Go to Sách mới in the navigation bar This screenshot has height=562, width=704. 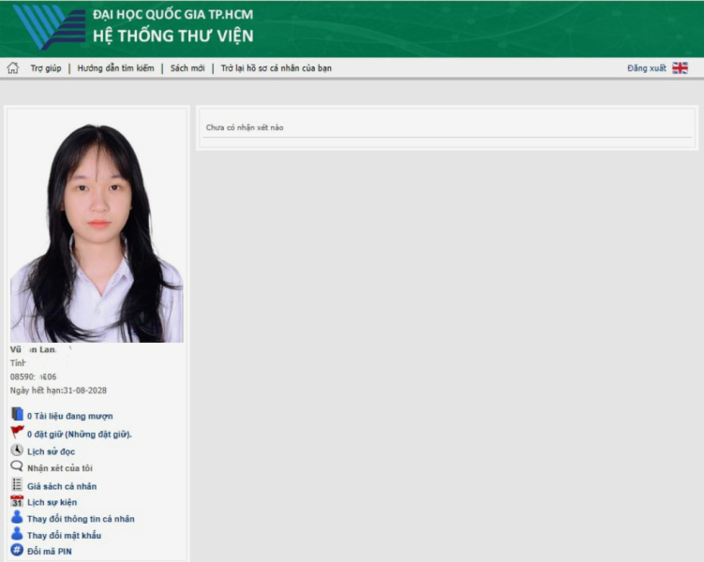[187, 68]
